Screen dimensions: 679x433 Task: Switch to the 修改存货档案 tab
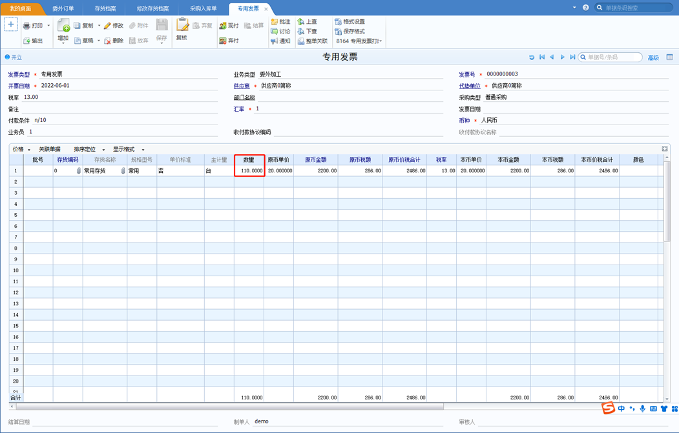[x=153, y=8]
